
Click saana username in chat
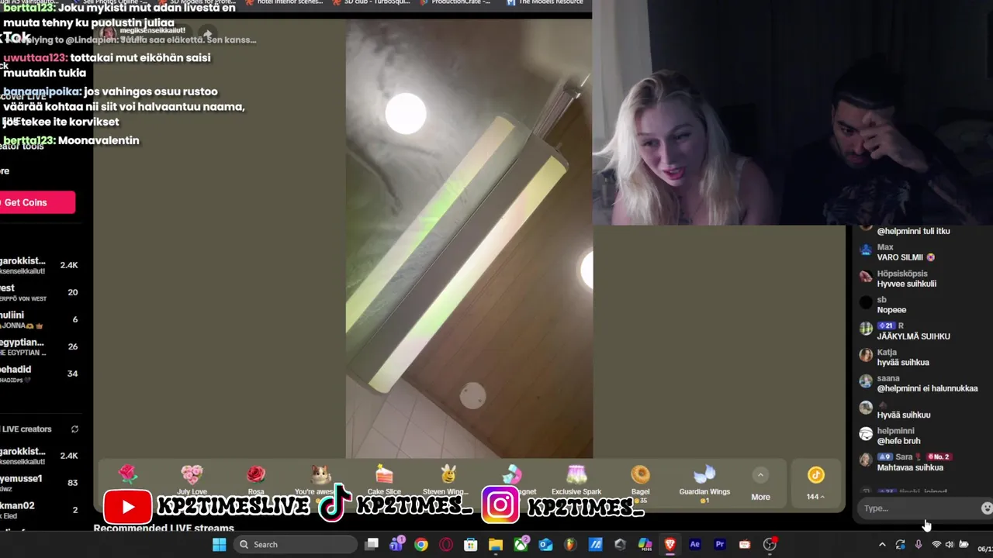[888, 378]
